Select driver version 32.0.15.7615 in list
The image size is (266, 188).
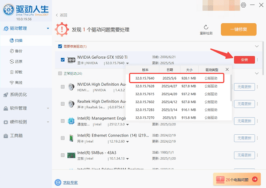(x=178, y=94)
